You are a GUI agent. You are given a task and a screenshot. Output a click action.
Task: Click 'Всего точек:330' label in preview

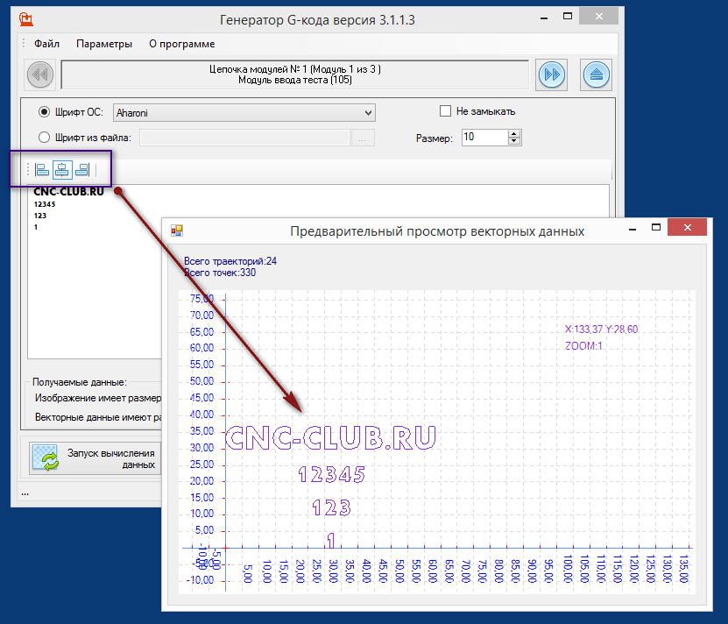(220, 273)
